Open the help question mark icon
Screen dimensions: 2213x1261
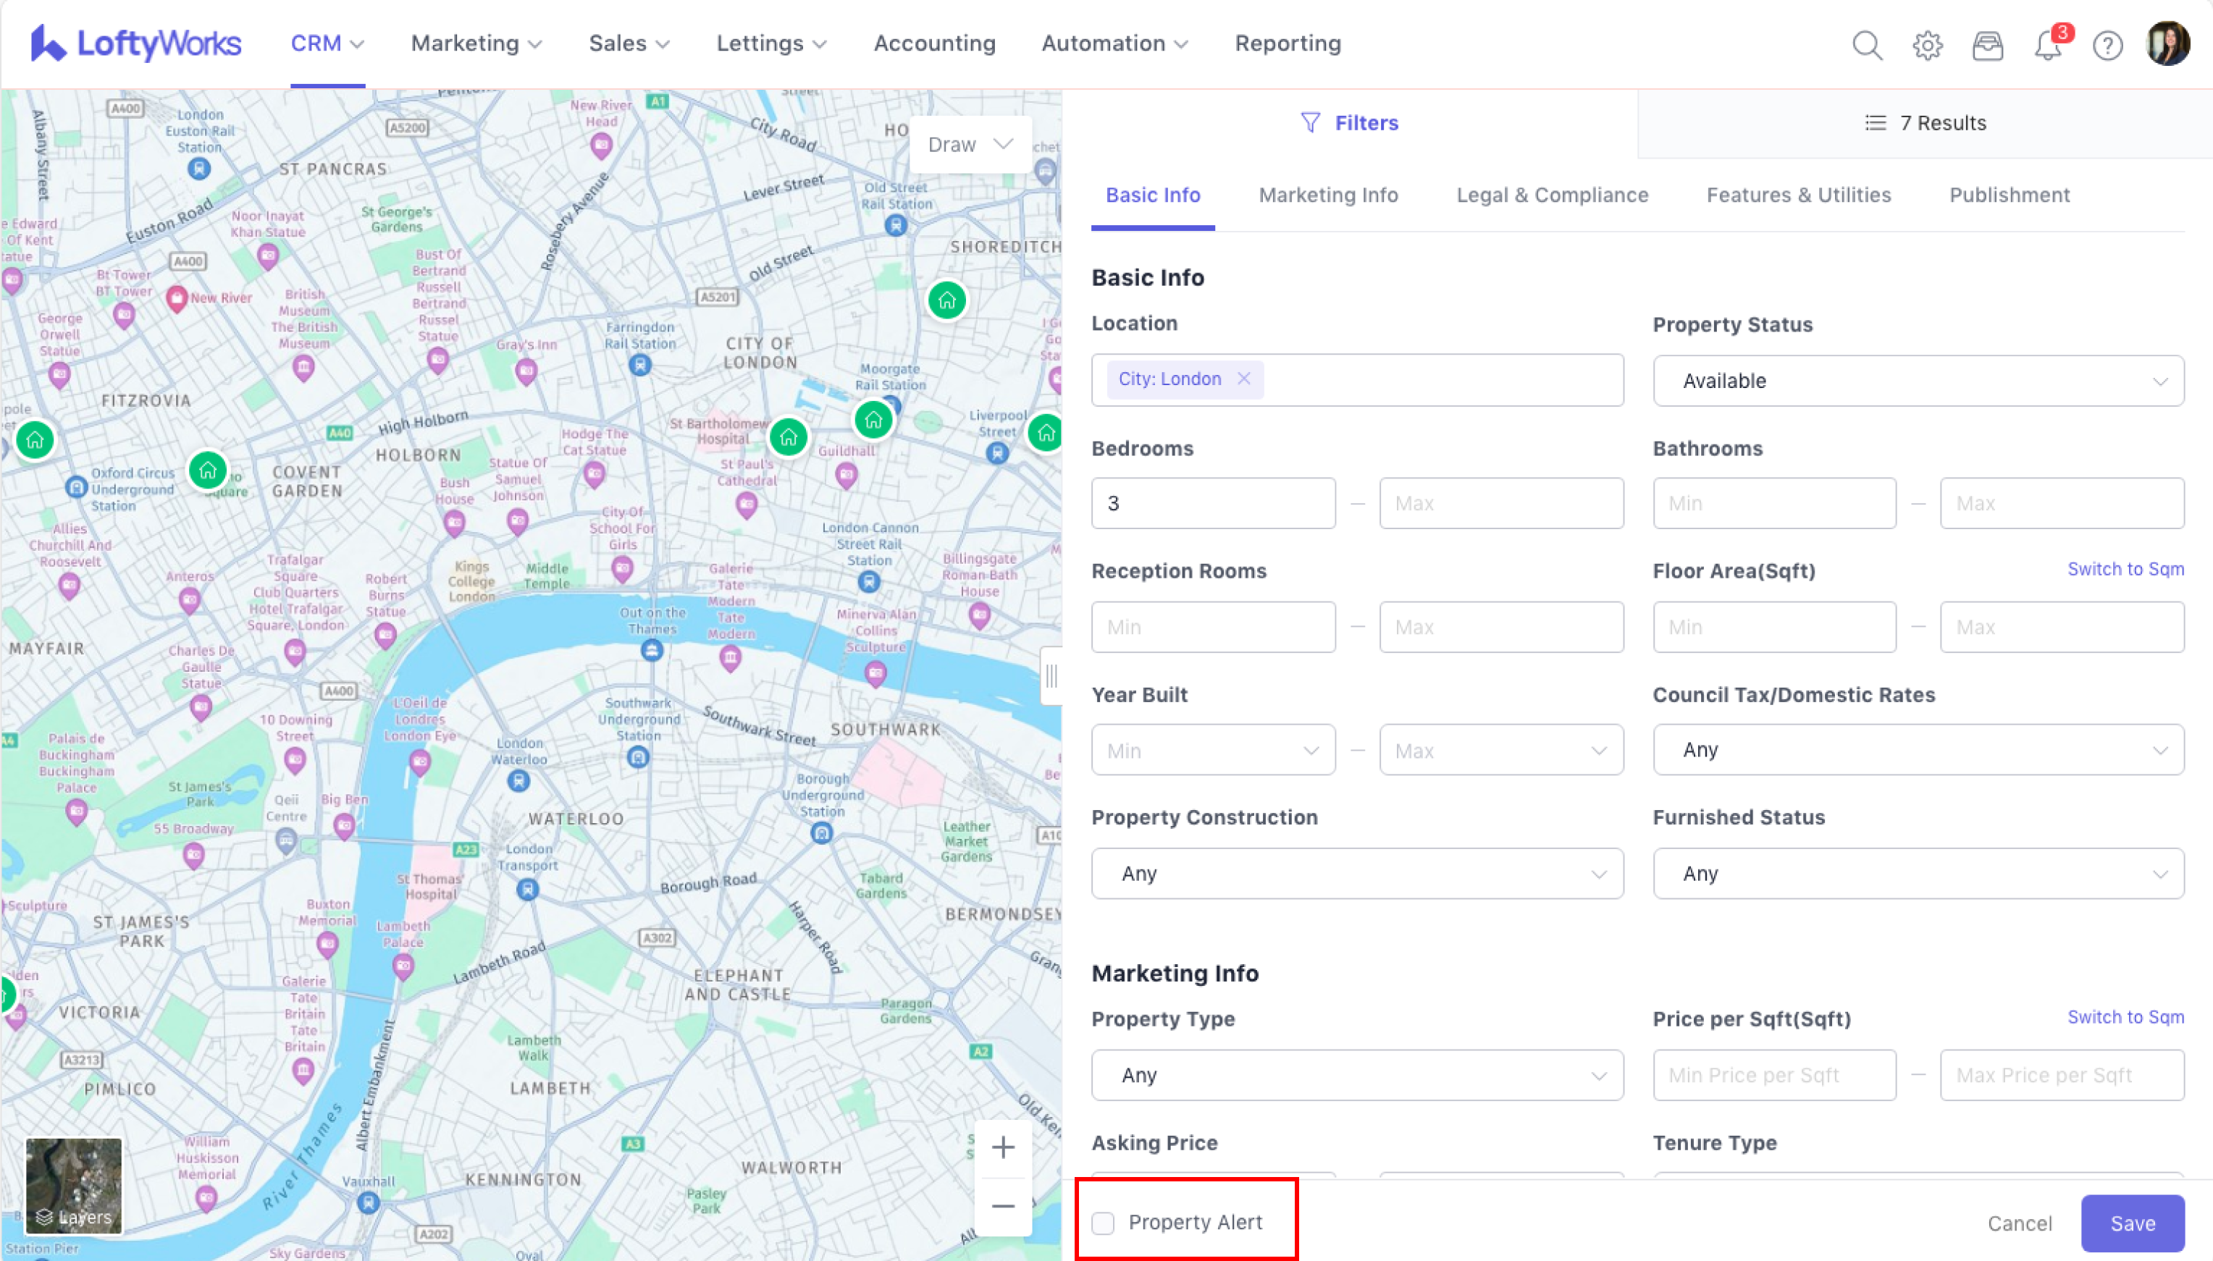pyautogui.click(x=2107, y=45)
